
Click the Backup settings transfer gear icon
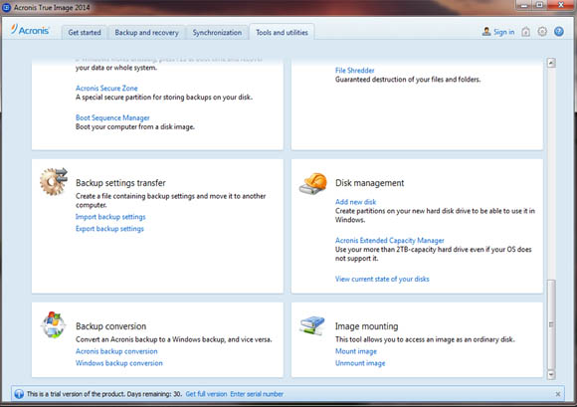(x=54, y=181)
